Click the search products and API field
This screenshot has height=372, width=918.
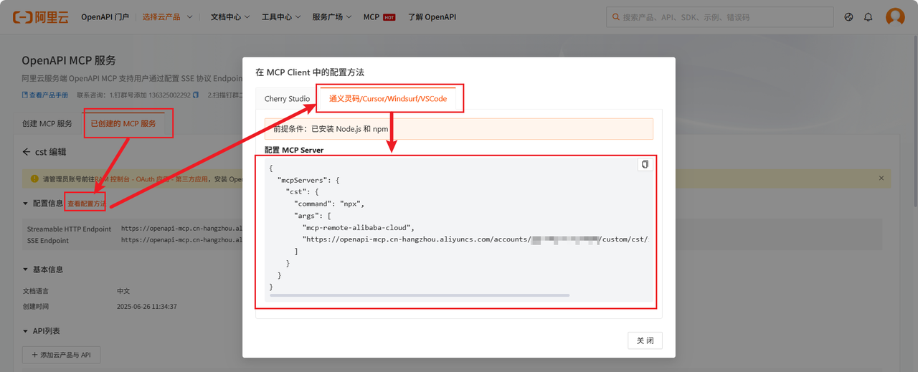point(720,17)
